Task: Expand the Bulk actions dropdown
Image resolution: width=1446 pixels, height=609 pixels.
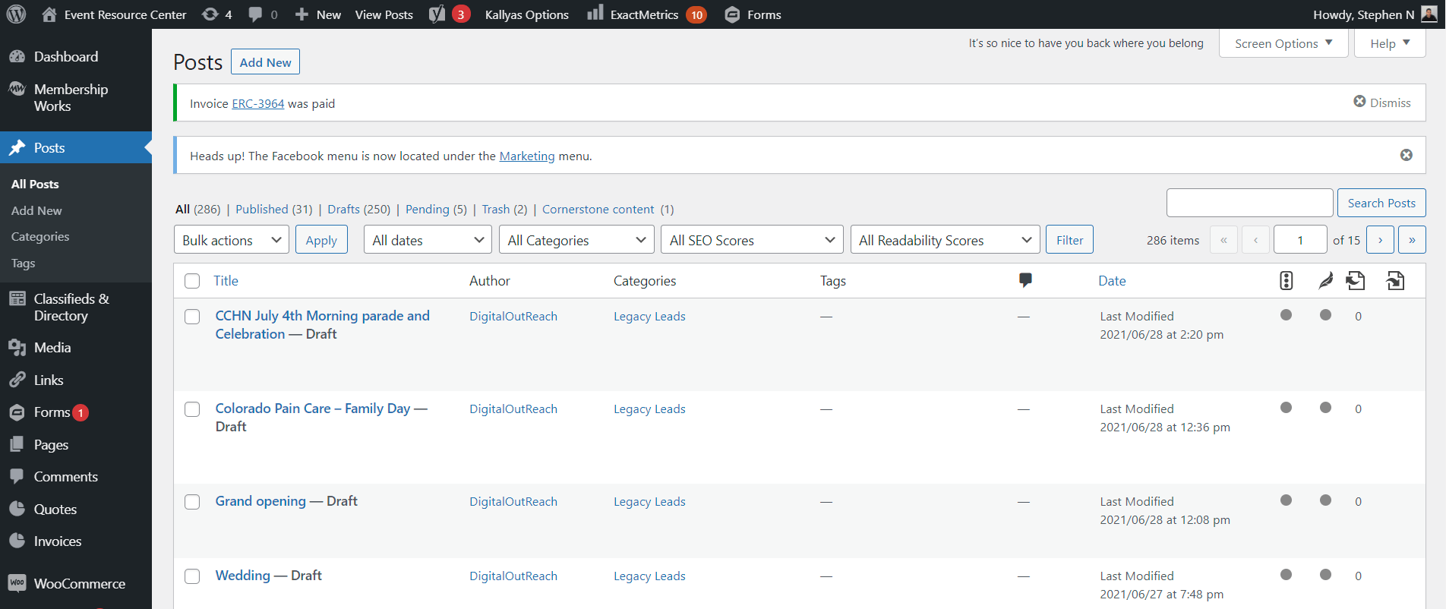Action: coord(232,240)
